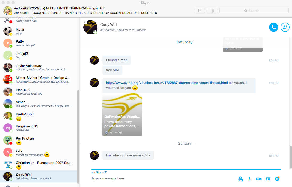Click avatar next to 'I found a mod'
The width and height of the screenshot is (292, 187).
coord(94,60)
